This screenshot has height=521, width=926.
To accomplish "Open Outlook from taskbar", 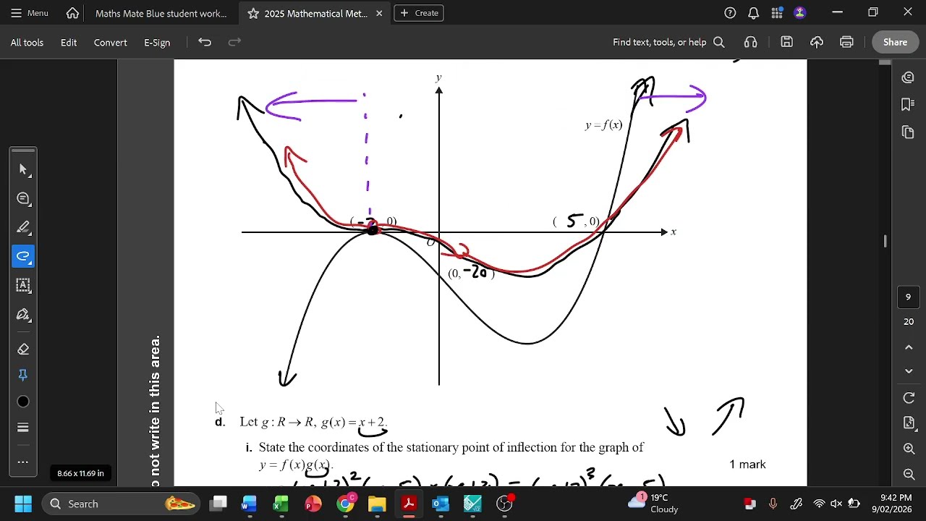I will (441, 504).
